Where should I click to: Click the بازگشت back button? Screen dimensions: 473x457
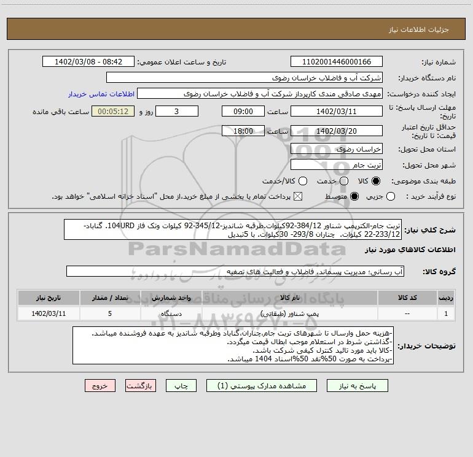point(141,386)
